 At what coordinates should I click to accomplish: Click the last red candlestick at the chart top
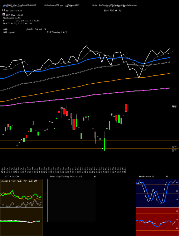click(126, 108)
